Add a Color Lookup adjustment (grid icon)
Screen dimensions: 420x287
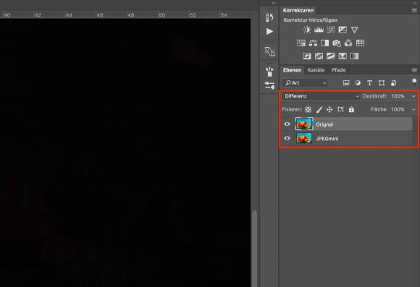pos(360,43)
